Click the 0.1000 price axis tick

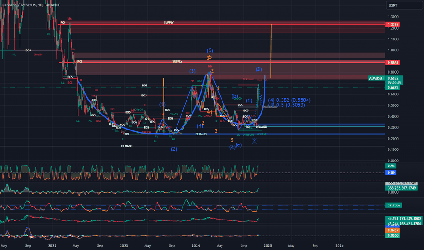pyautogui.click(x=393, y=150)
